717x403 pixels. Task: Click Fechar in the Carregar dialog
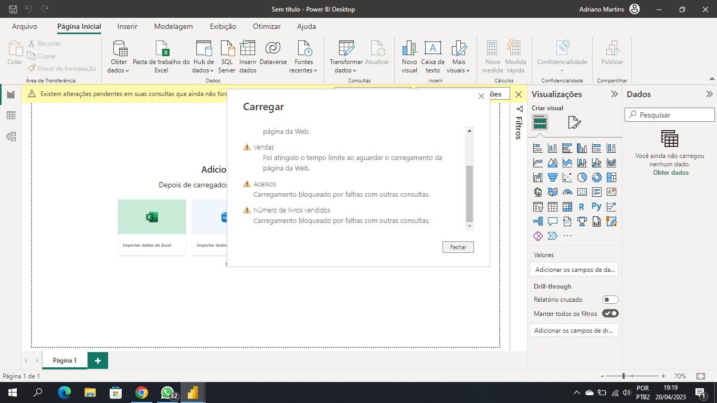458,247
